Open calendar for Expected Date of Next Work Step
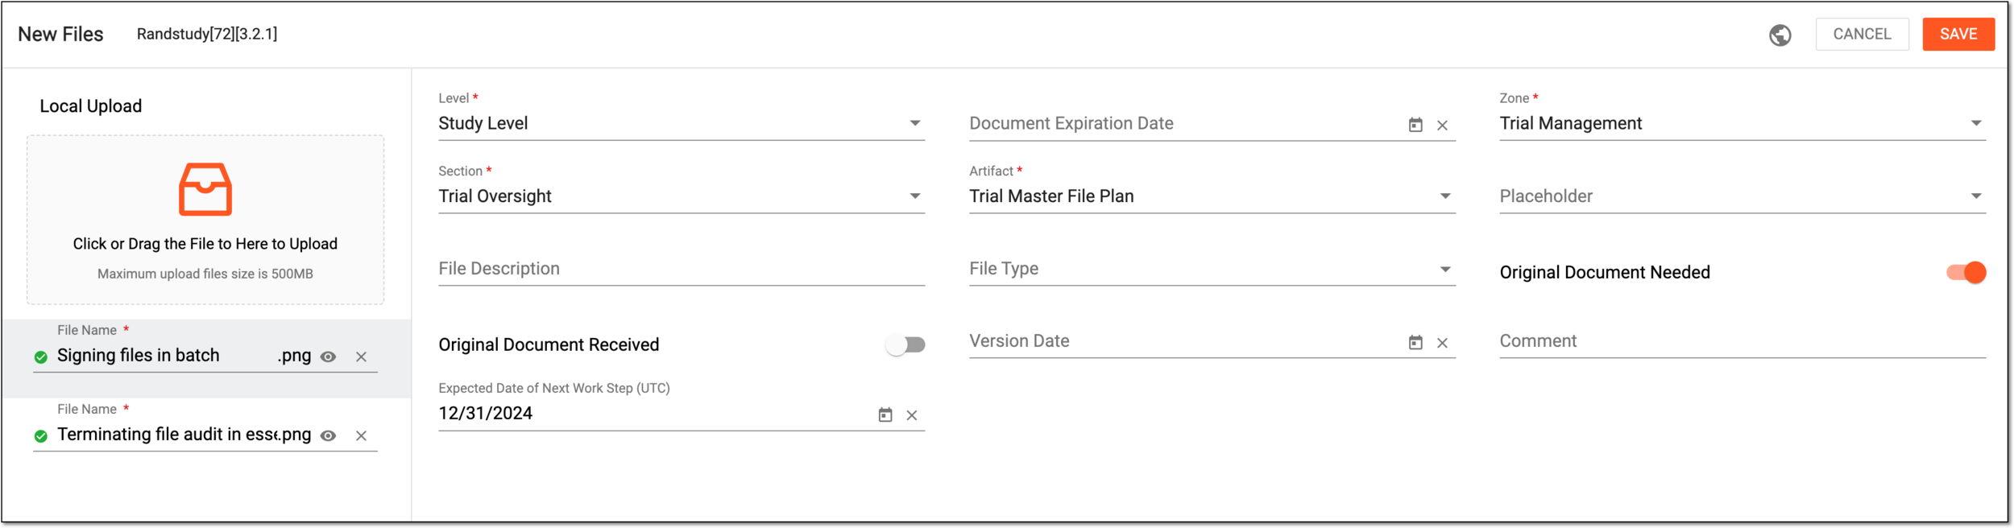The width and height of the screenshot is (2014, 528). pos(885,415)
